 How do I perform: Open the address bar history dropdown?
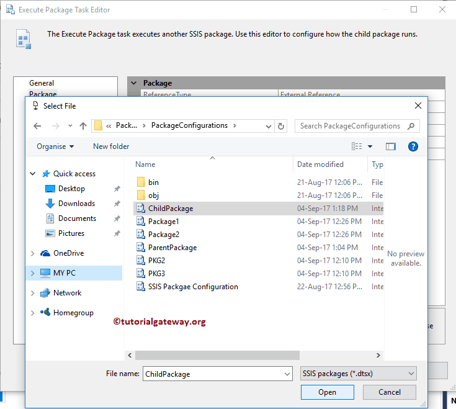(x=269, y=126)
